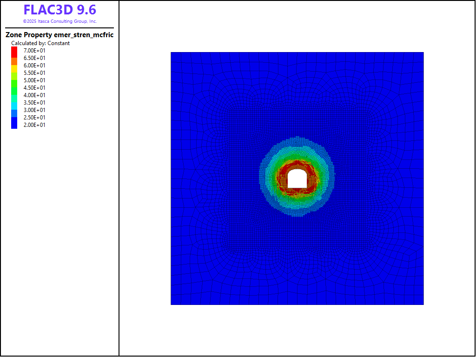Image resolution: width=476 pixels, height=357 pixels.
Task: Pick the red swatch at the legend top
Action: 14,52
